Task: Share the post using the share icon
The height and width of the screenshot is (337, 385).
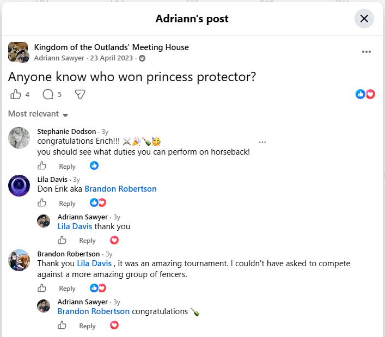Action: pyautogui.click(x=80, y=95)
